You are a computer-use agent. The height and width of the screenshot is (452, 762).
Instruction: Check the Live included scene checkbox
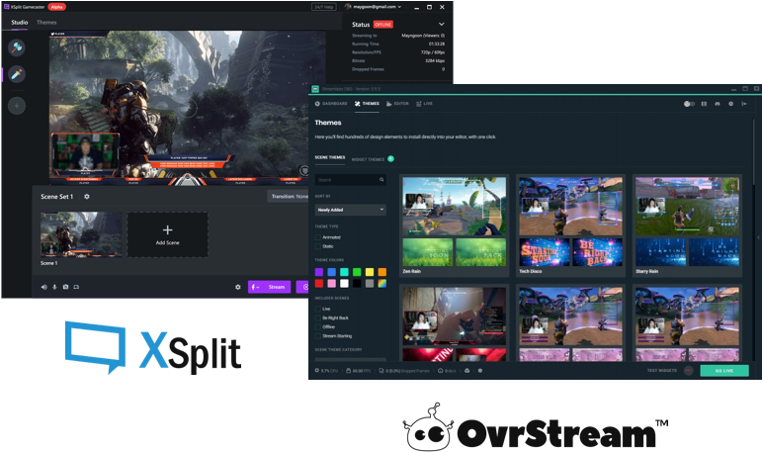pyautogui.click(x=318, y=309)
